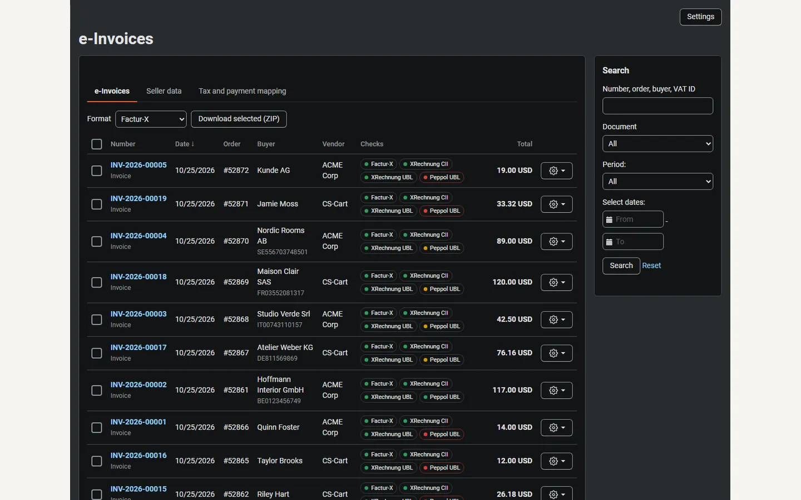801x500 pixels.
Task: Open gear actions menu for INV-2026-00001
Action: click(556, 427)
